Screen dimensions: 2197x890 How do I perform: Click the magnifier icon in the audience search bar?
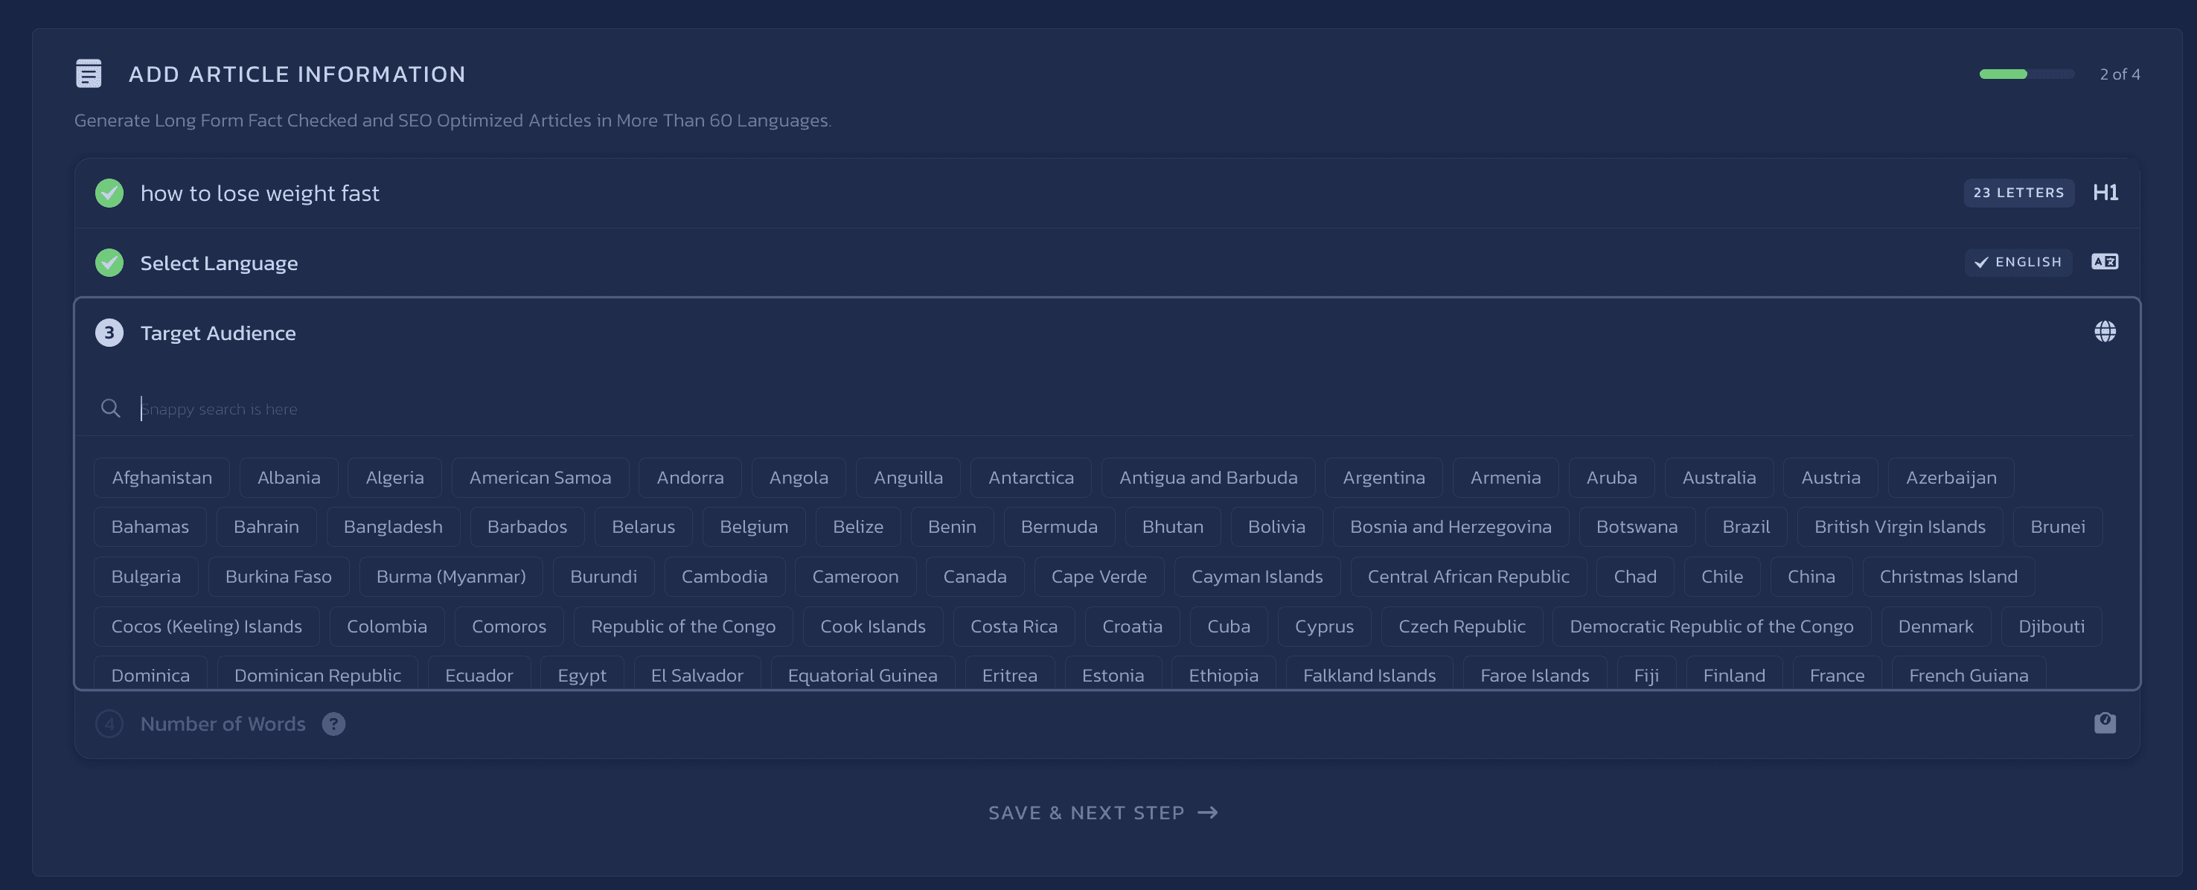[110, 409]
